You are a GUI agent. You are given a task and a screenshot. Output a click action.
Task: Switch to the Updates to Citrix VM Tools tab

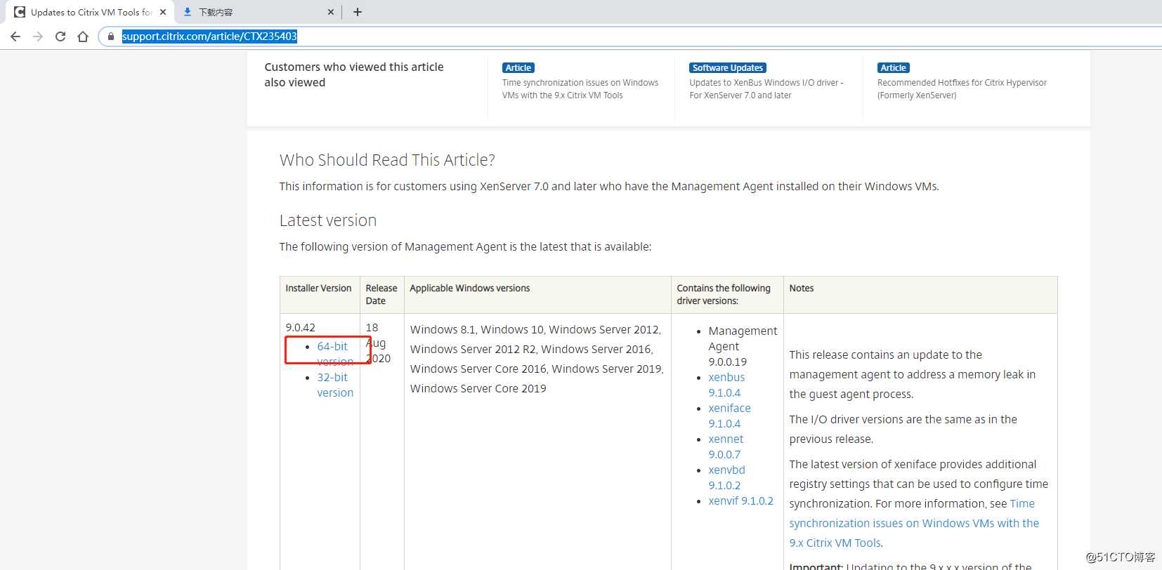click(89, 12)
